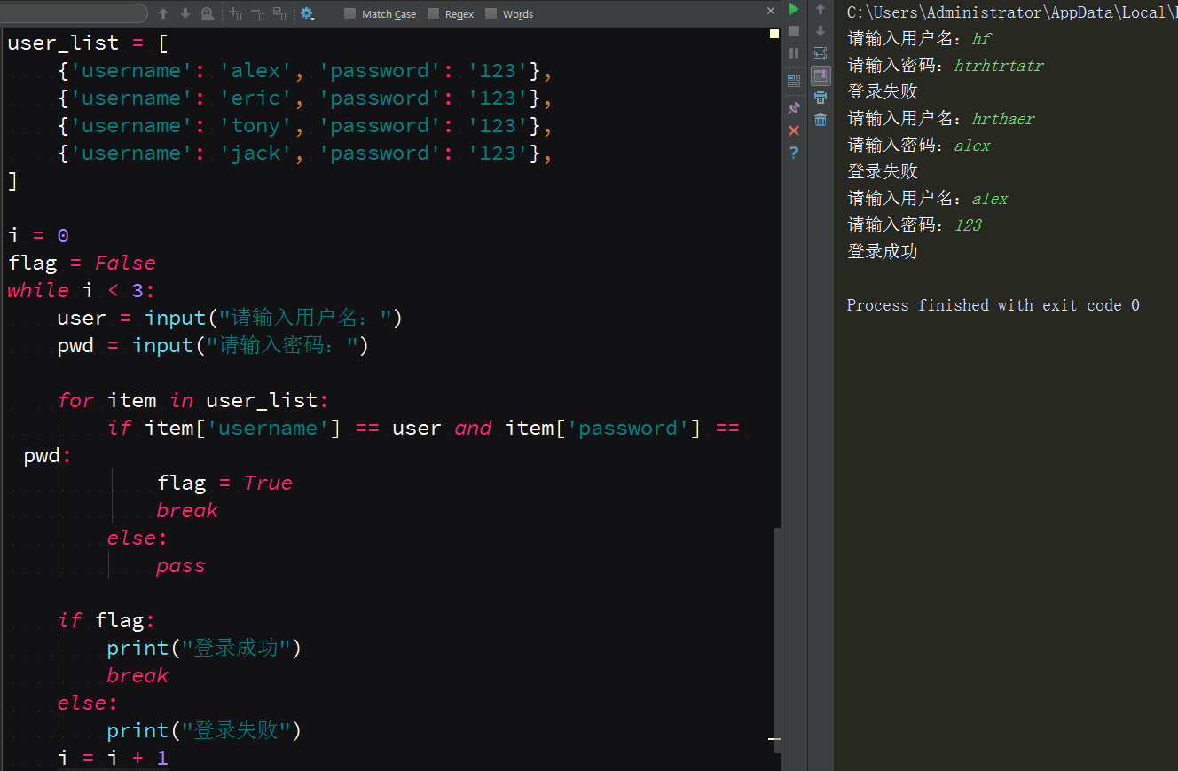Click the "if flag:" line

point(106,620)
